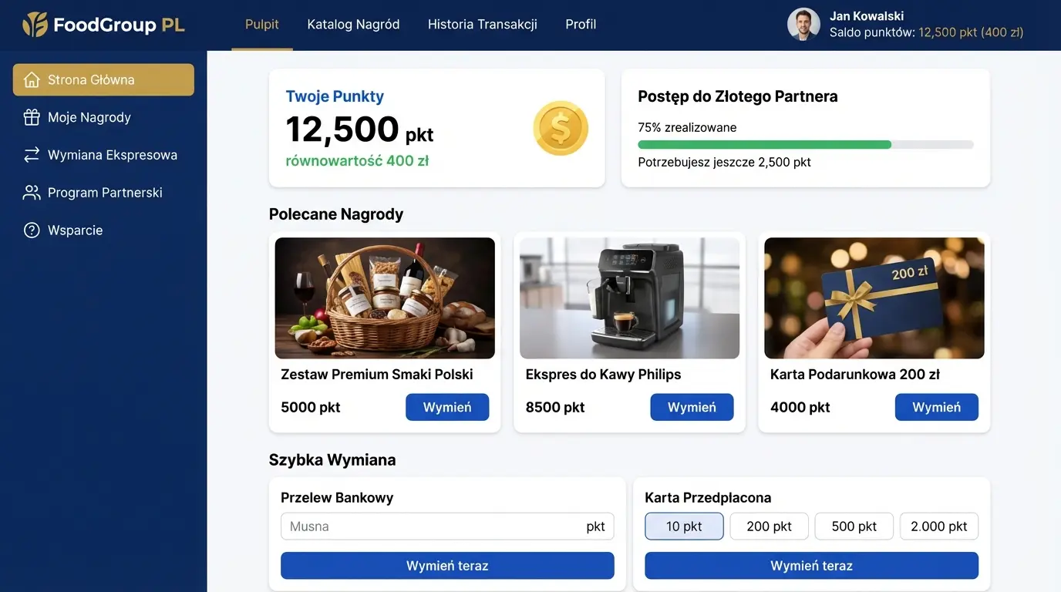Click the 4000 pkt price

800,407
